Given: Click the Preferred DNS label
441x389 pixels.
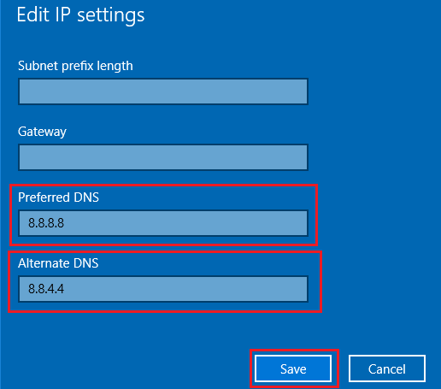Looking at the screenshot, I should tap(58, 197).
